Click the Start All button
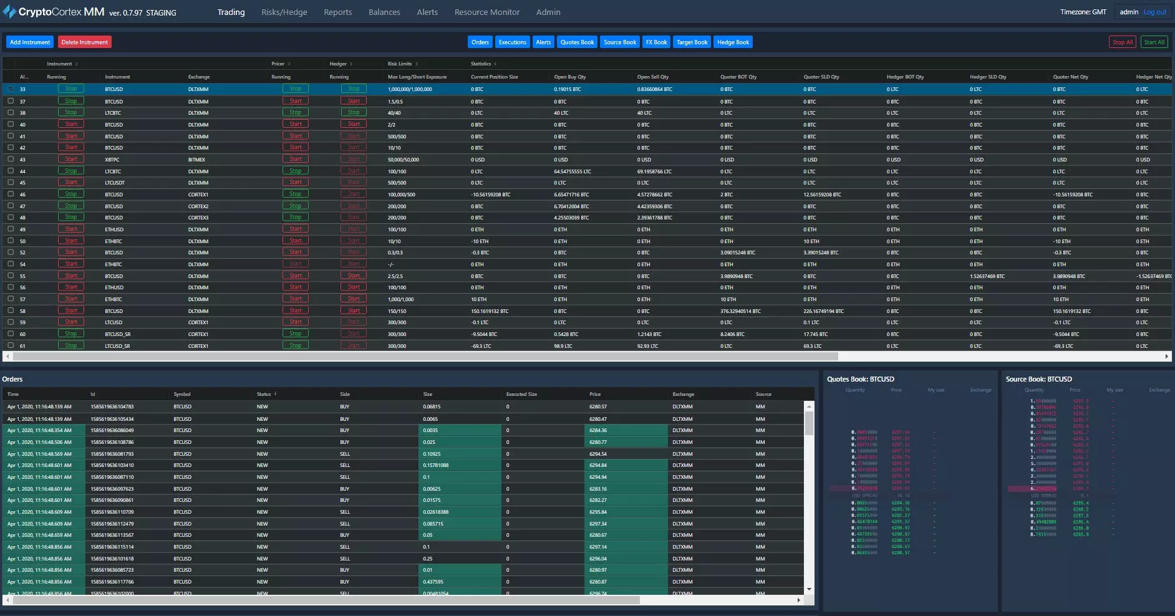 1154,42
